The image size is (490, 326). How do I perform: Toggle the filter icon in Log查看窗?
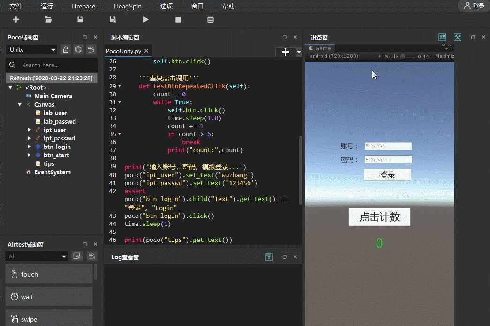point(269,257)
